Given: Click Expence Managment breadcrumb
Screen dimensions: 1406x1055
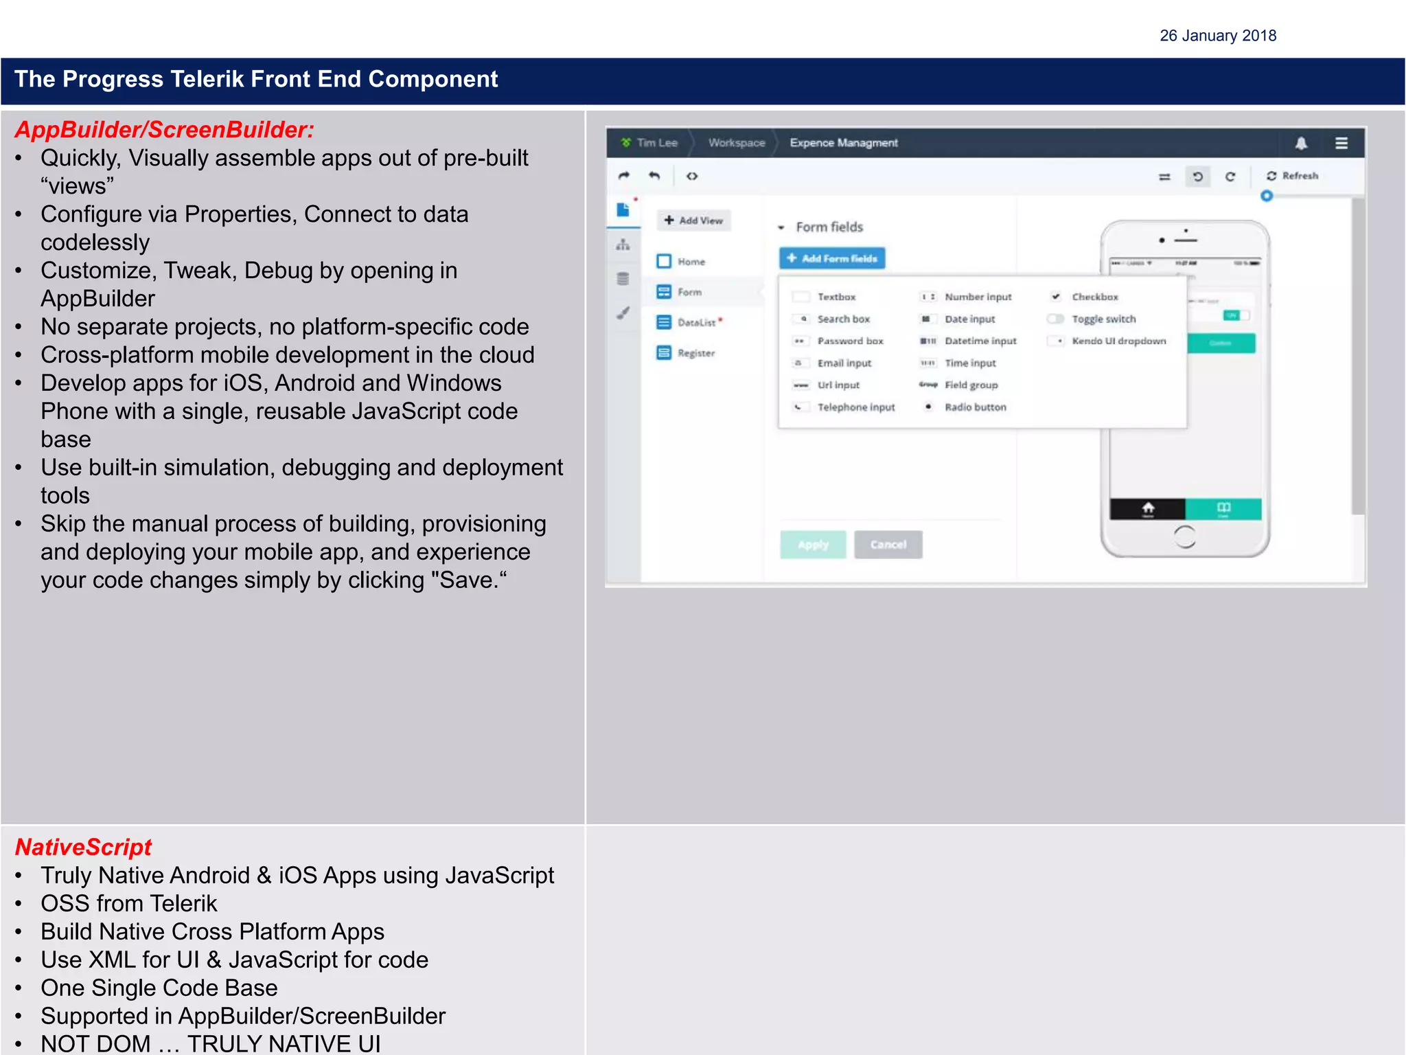Looking at the screenshot, I should click(844, 143).
